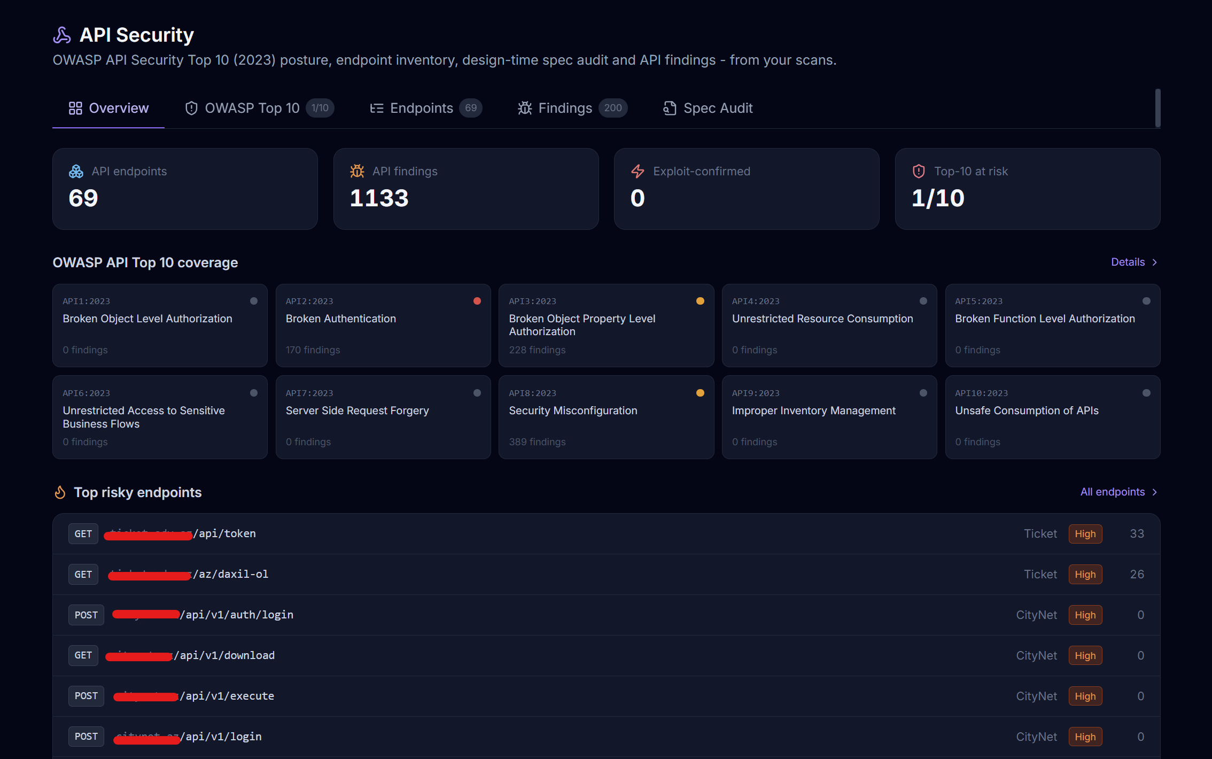Click the High badge on /az/daxil-ol row
1212x759 pixels.
1085,575
